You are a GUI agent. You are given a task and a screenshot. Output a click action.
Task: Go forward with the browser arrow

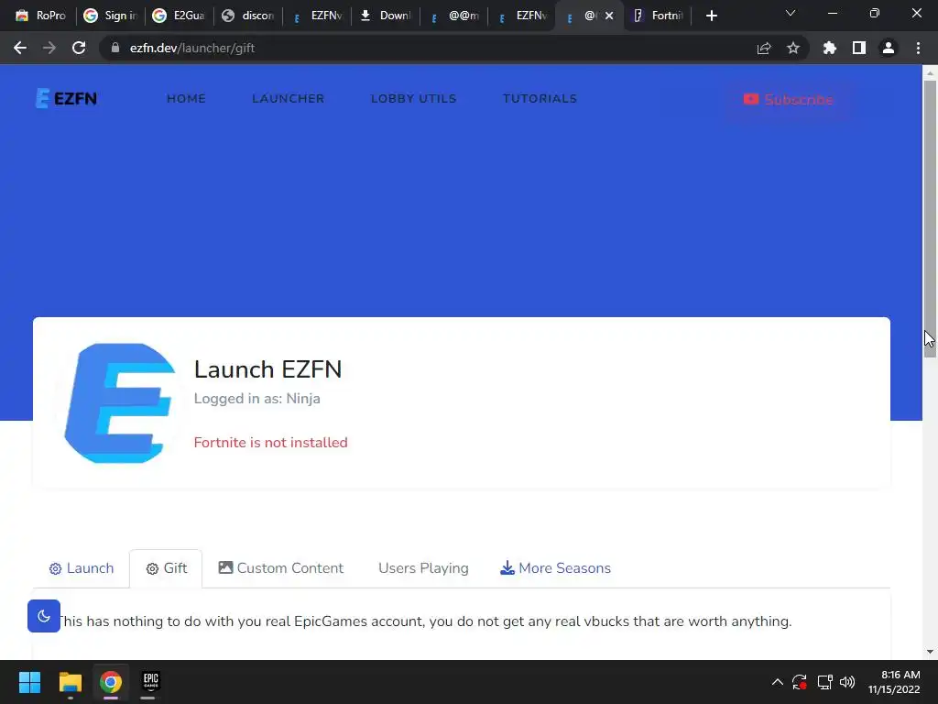point(49,48)
